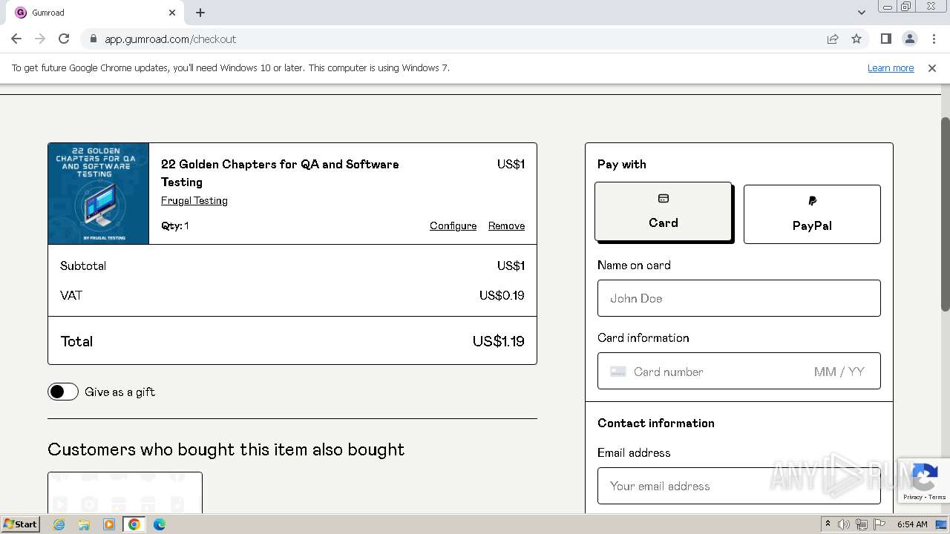Open a new browser tab
The width and height of the screenshot is (950, 534).
point(200,13)
